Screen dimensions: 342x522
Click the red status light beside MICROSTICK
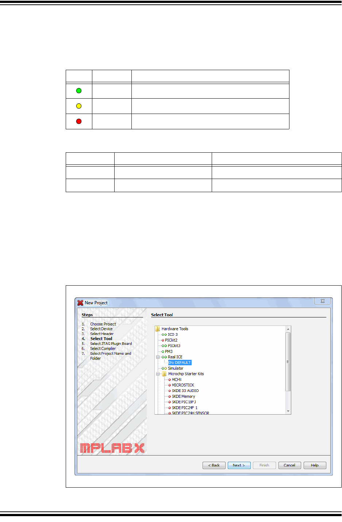pos(169,385)
